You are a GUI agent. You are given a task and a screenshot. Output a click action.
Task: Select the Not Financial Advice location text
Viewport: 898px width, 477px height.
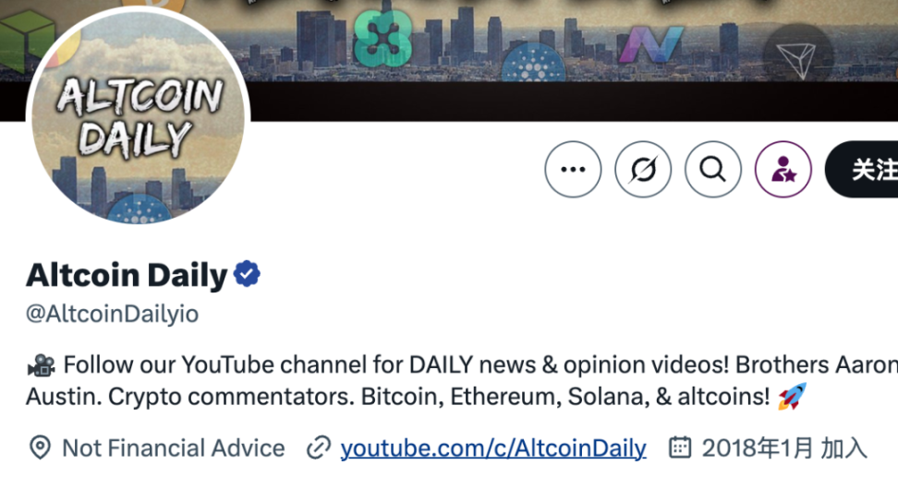[x=173, y=447]
